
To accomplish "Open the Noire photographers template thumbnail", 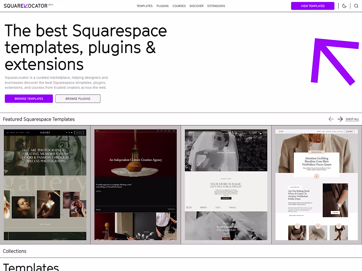I will [45, 185].
